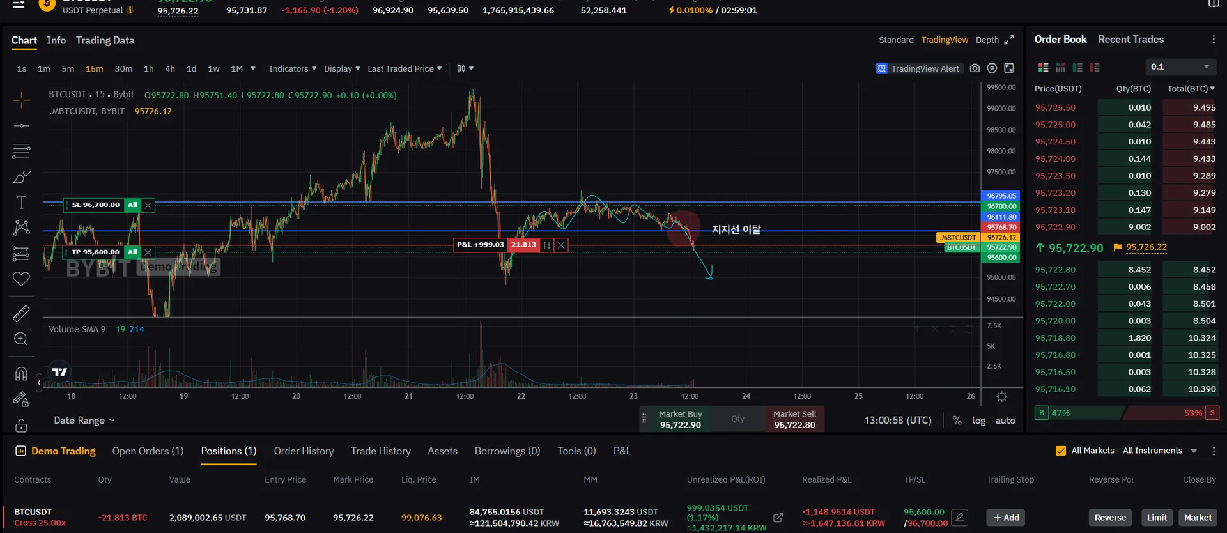The height and width of the screenshot is (533, 1227).
Task: Activate the zoom in tool
Action: pyautogui.click(x=21, y=339)
